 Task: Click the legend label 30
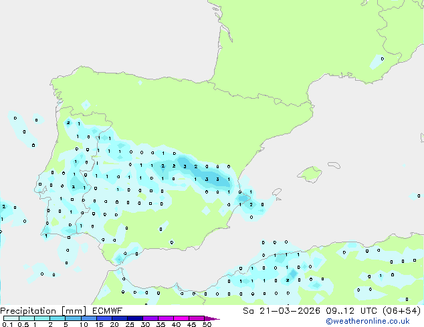pyautogui.click(x=146, y=324)
